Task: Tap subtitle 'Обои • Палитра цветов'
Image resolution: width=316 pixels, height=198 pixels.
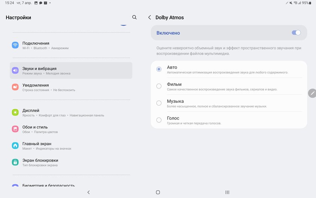Action: (40, 132)
